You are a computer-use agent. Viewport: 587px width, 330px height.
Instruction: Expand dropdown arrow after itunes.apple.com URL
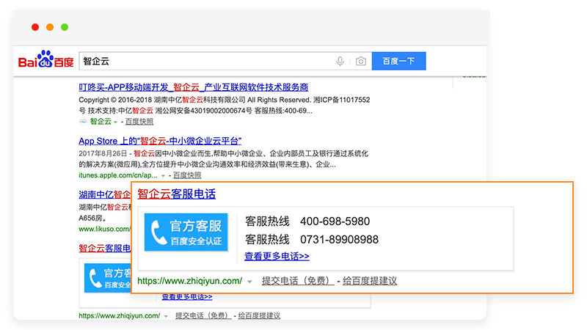(x=163, y=175)
